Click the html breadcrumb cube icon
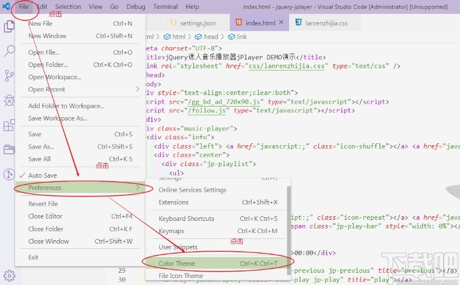This screenshot has height=285, width=460. click(167, 37)
